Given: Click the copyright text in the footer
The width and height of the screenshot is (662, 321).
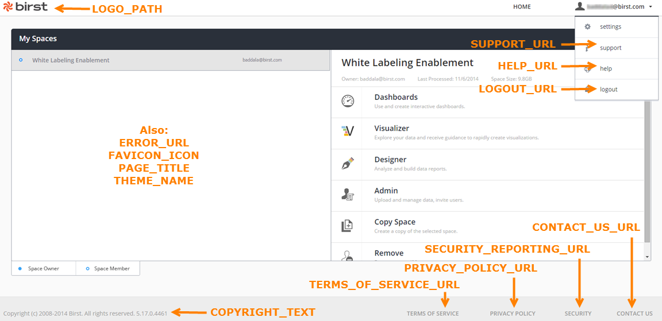Looking at the screenshot, I should pyautogui.click(x=85, y=314).
